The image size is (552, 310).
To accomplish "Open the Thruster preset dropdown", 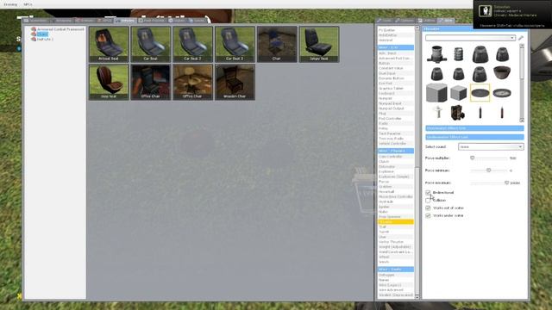I will pos(470,38).
